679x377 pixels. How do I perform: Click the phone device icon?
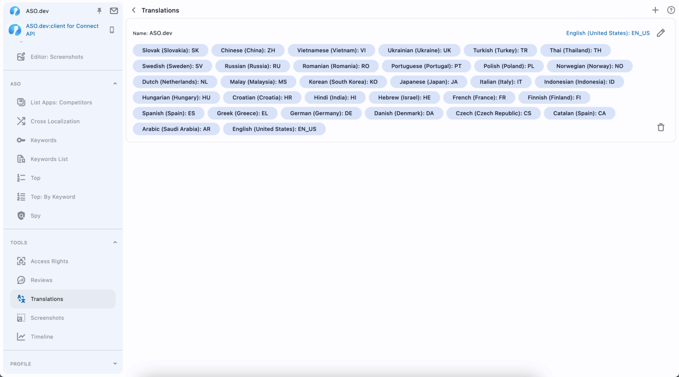[x=112, y=30]
